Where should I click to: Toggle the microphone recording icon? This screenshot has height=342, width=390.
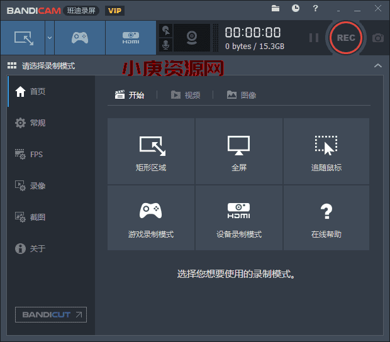(x=165, y=45)
